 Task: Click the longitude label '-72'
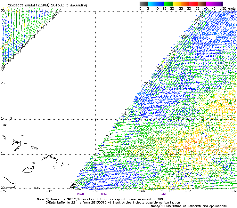49,191
